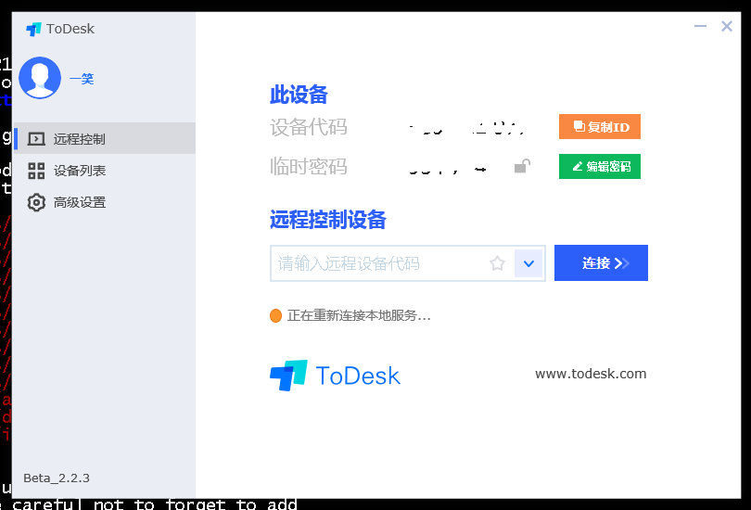The width and height of the screenshot is (751, 510).
Task: Click the 正在重新连接本地服务 status text
Action: coord(359,315)
